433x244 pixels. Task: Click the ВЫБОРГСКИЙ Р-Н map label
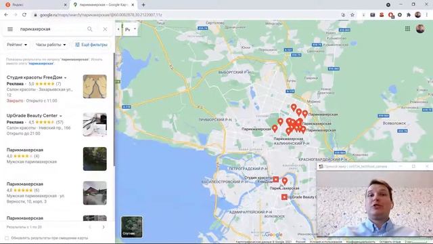(x=235, y=73)
